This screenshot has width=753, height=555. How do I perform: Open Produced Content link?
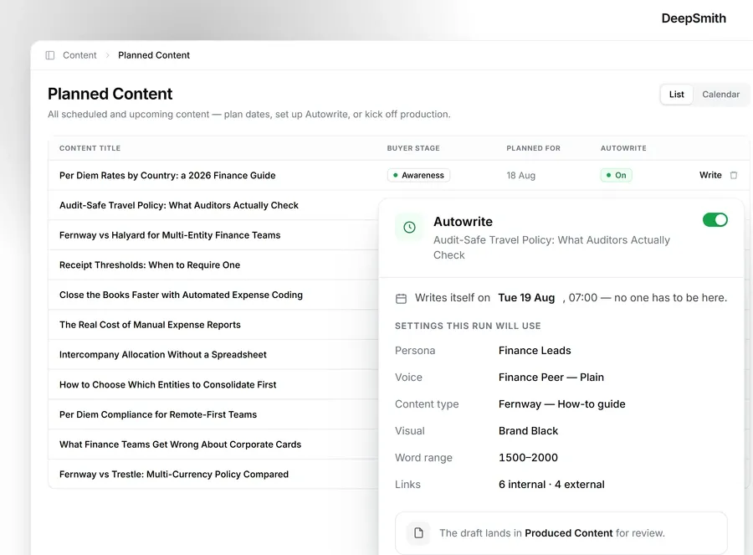click(x=569, y=533)
